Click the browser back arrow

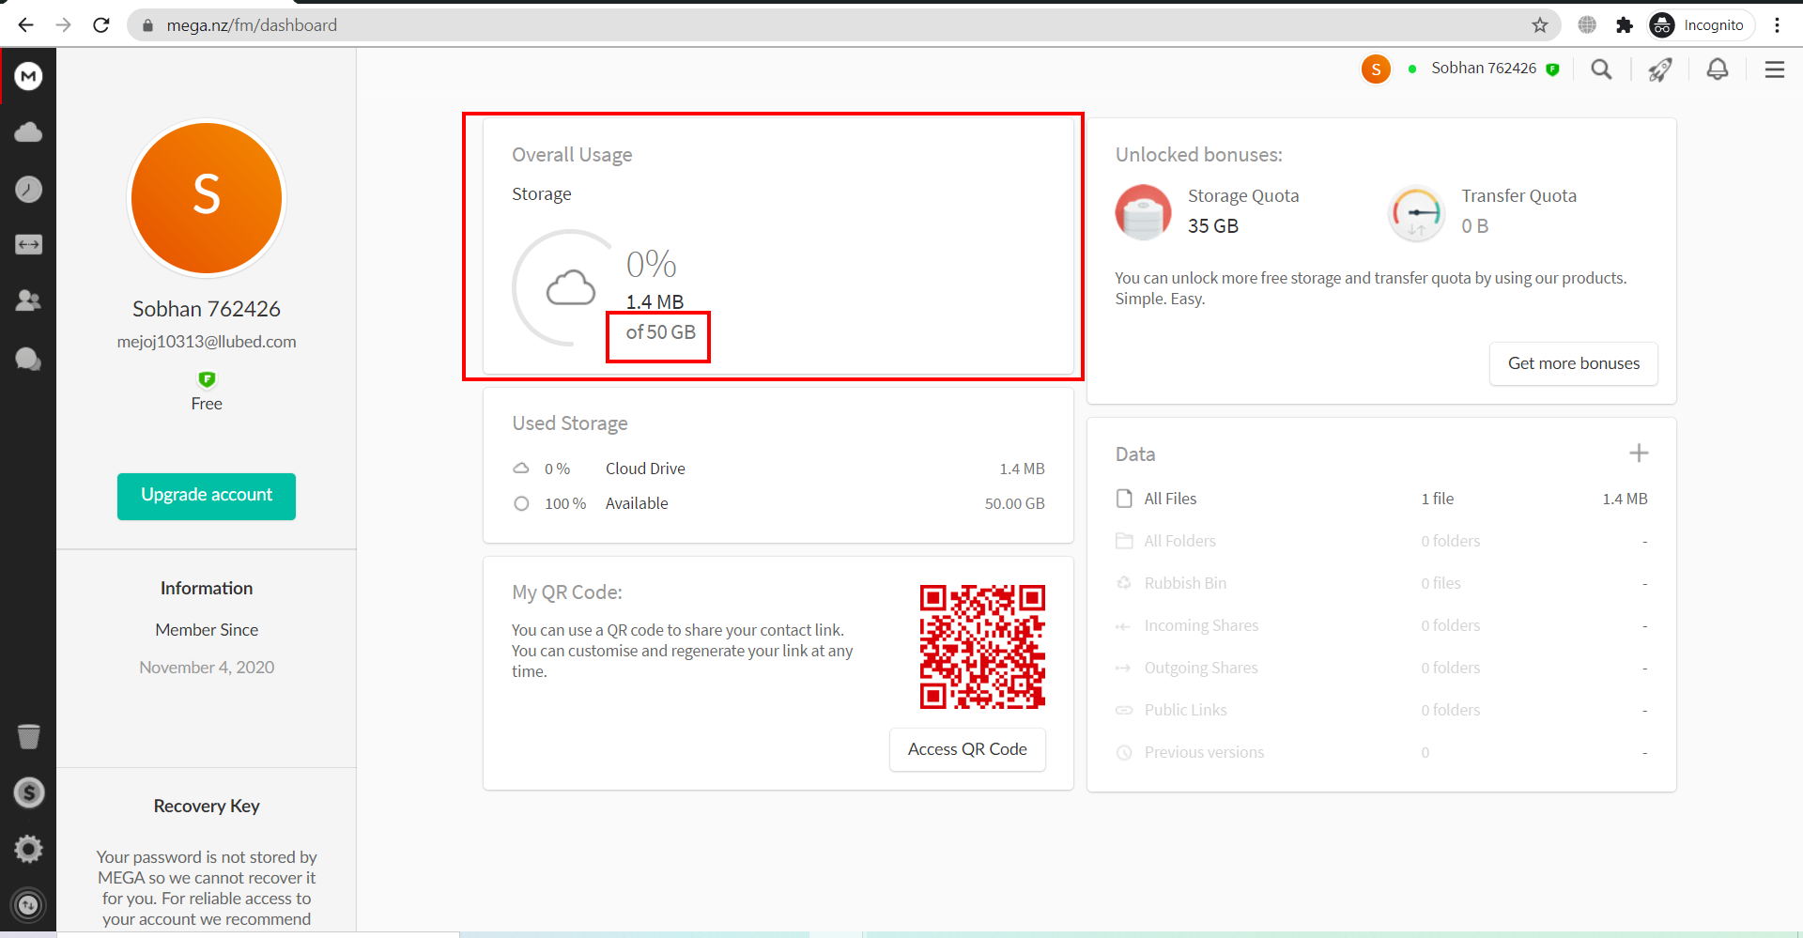pyautogui.click(x=26, y=25)
